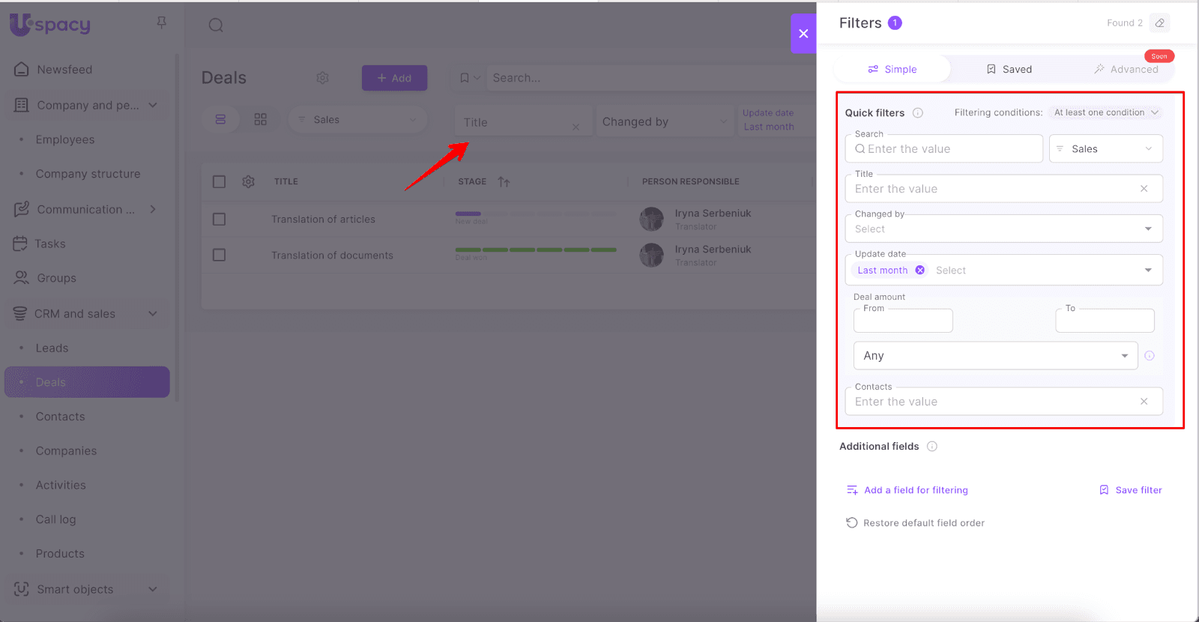The width and height of the screenshot is (1199, 622).
Task: Close the Filters panel with X button
Action: [803, 34]
